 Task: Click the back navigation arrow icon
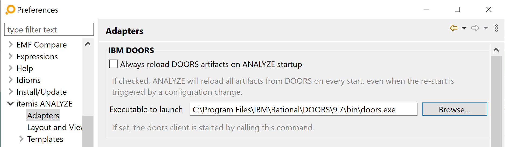454,28
